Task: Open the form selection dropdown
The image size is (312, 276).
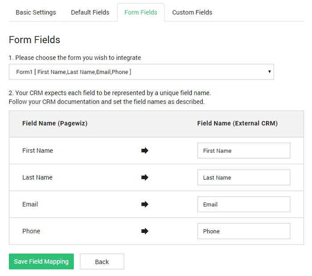Action: point(141,72)
